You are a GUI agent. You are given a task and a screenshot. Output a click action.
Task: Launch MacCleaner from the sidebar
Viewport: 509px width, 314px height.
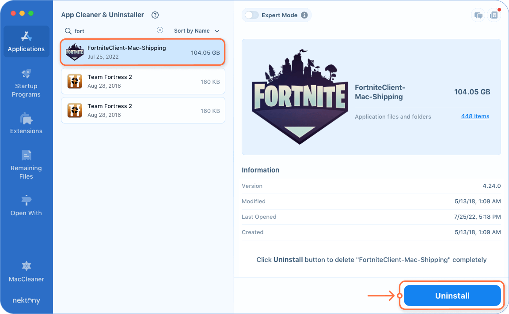26,271
